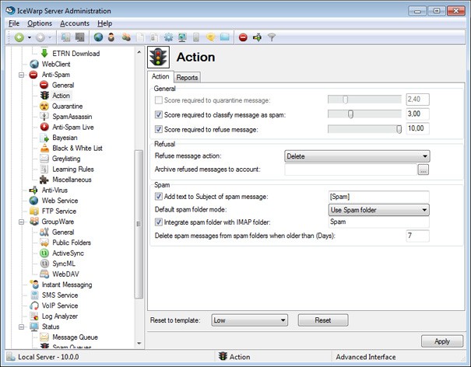Collapse the GroupWare tree node

21,222
